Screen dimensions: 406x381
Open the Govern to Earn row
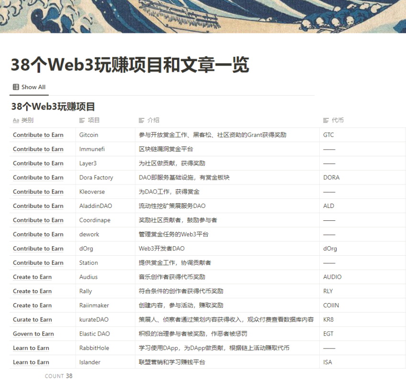[33, 334]
